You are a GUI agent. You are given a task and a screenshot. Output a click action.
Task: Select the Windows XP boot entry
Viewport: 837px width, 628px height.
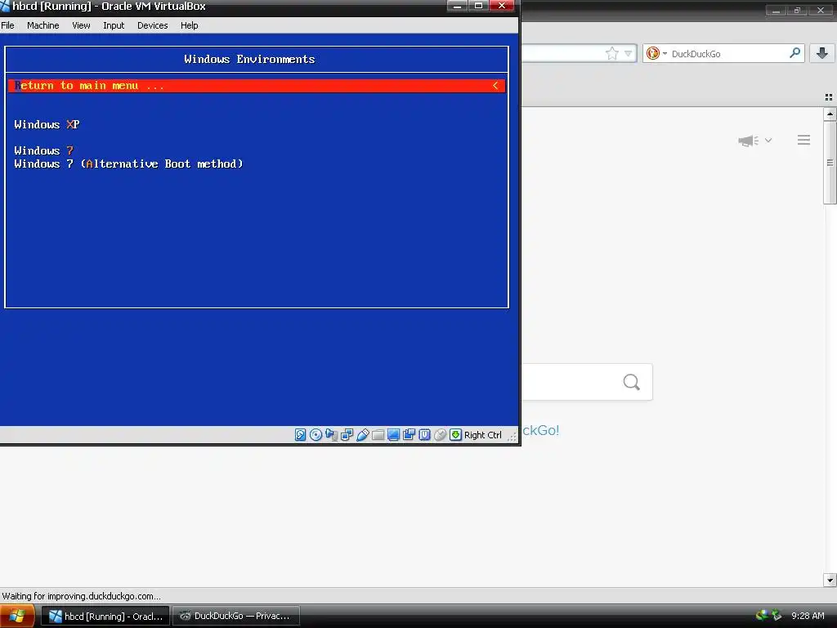point(47,124)
